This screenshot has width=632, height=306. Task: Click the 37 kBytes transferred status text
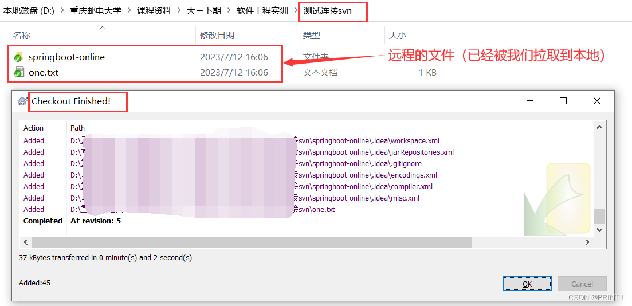(x=105, y=258)
